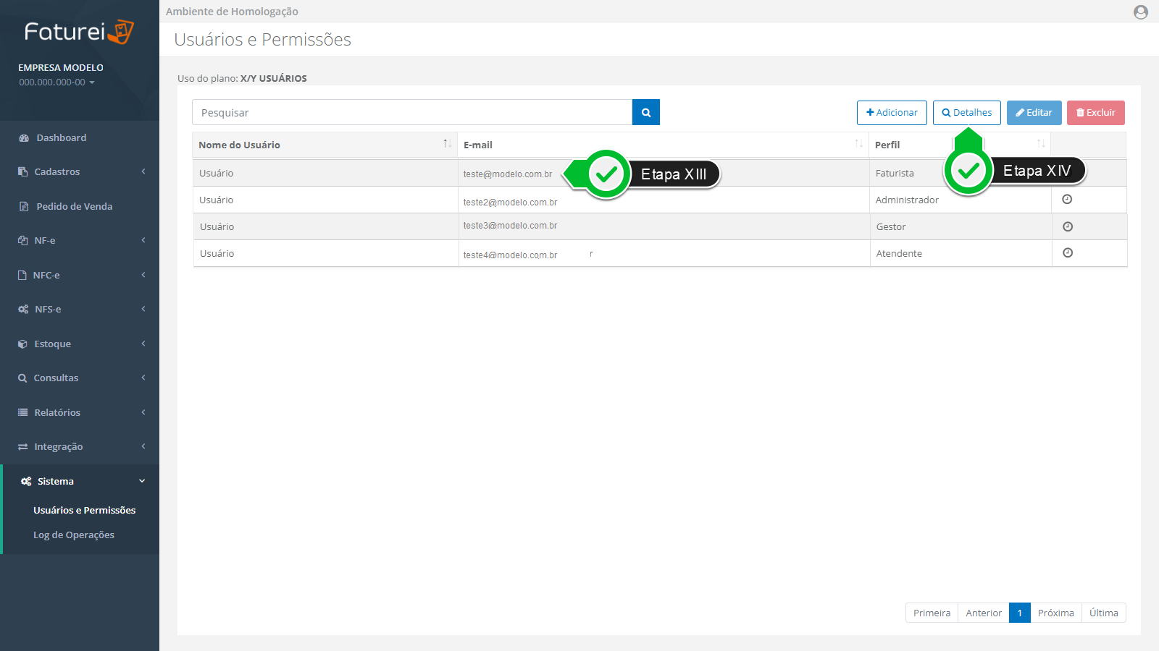The height and width of the screenshot is (651, 1159).
Task: Click clock icon in Atendente row
Action: (x=1067, y=253)
